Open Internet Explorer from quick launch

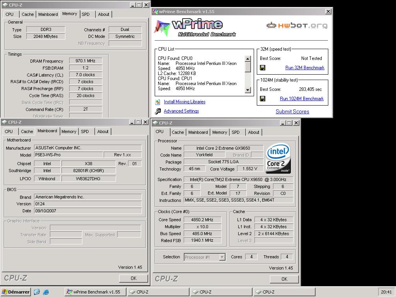coord(46,292)
